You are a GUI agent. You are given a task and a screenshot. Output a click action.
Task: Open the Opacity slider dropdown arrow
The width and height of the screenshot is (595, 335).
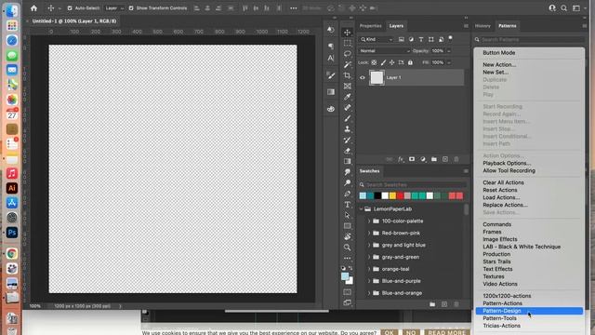click(x=449, y=51)
